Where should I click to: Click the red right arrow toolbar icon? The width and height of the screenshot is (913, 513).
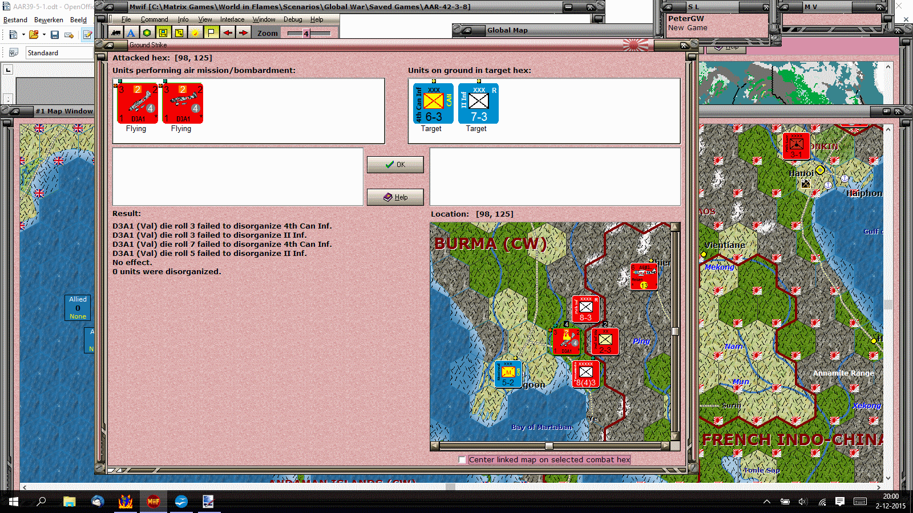[243, 32]
